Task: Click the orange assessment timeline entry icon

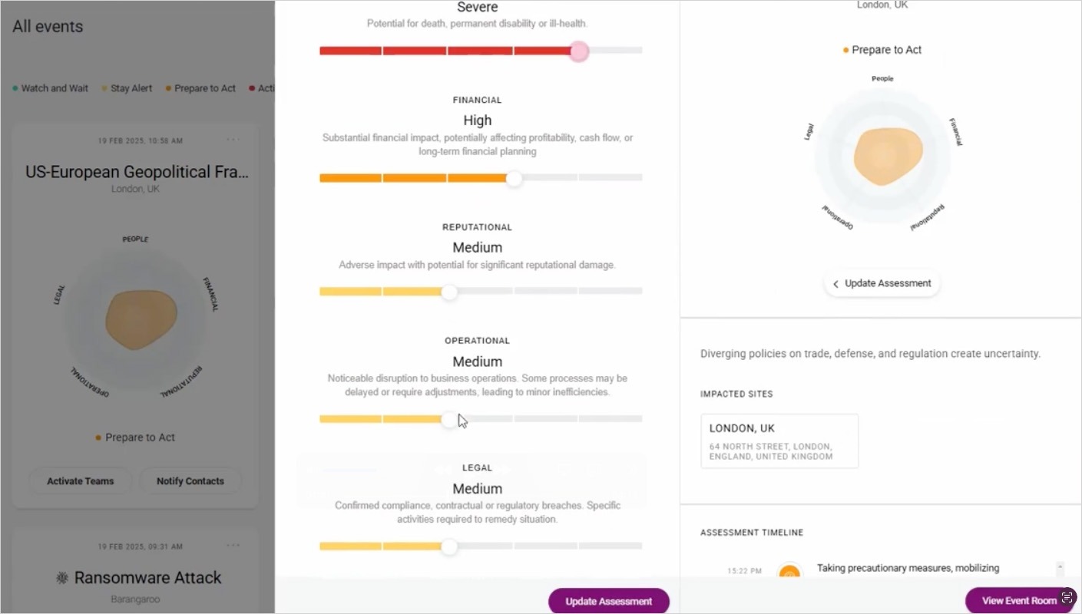Action: (789, 573)
